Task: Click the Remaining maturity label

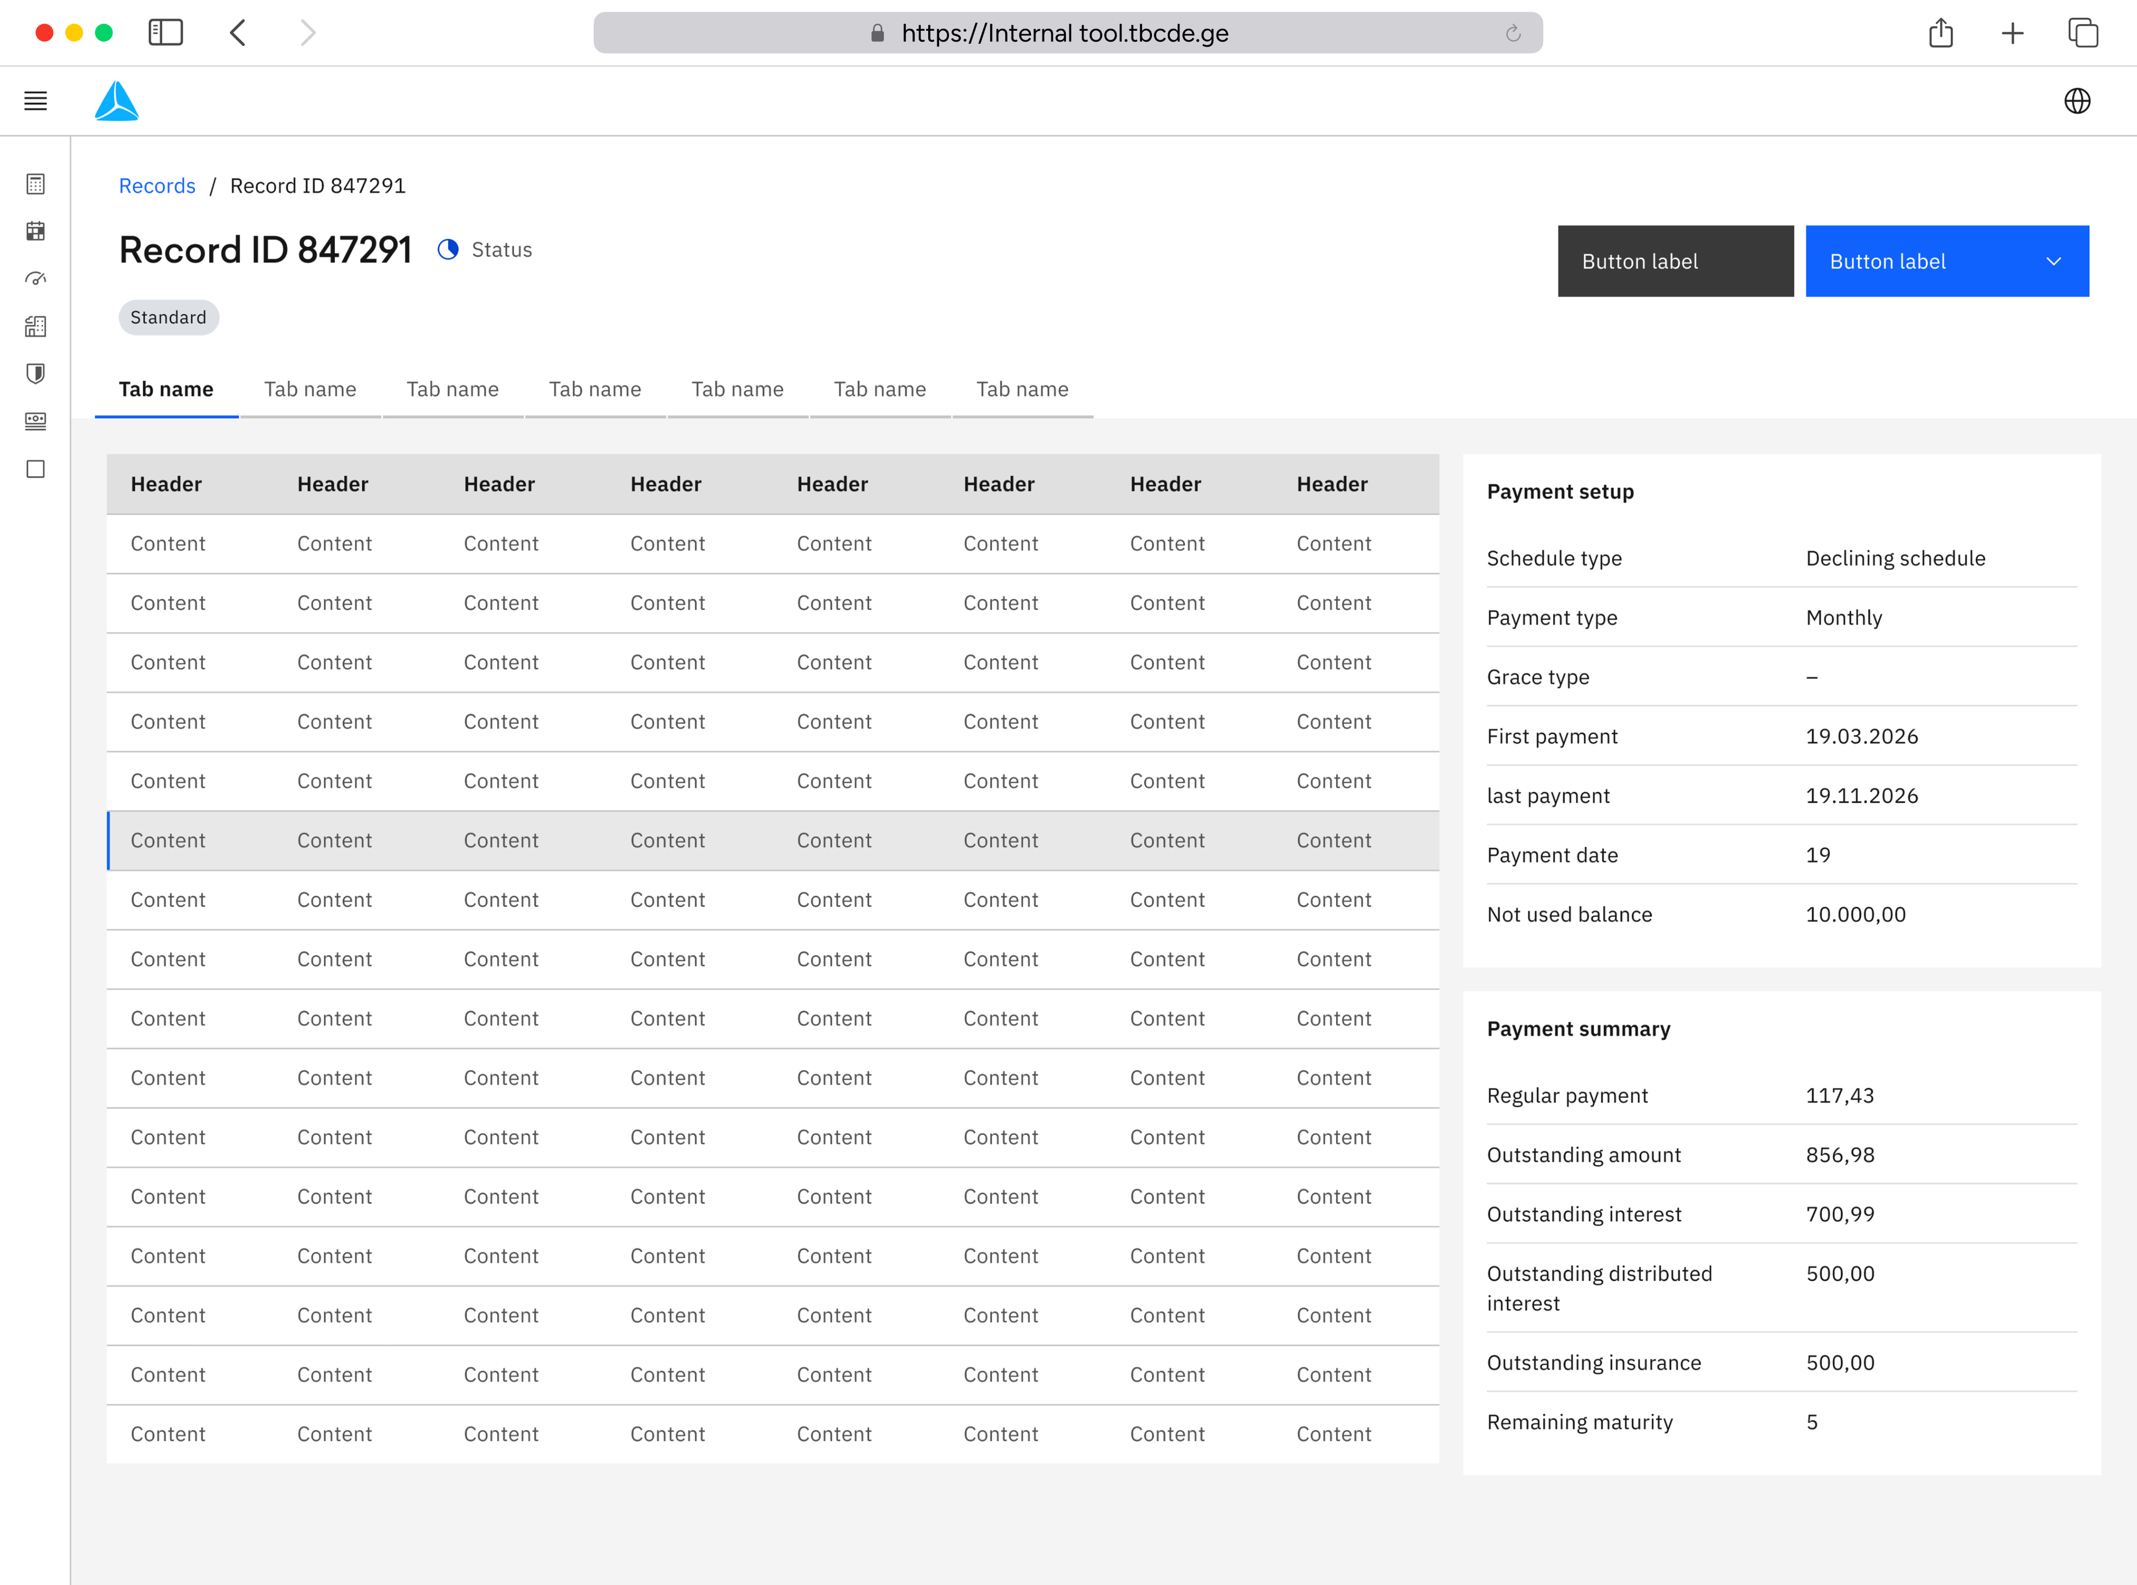Action: [1579, 1422]
